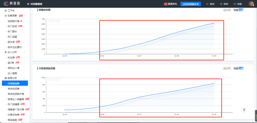Image resolution: width=257 pixels, height=123 pixels.
Task: Collapse the 创意洞察 sidebar section
Action: 24,16
